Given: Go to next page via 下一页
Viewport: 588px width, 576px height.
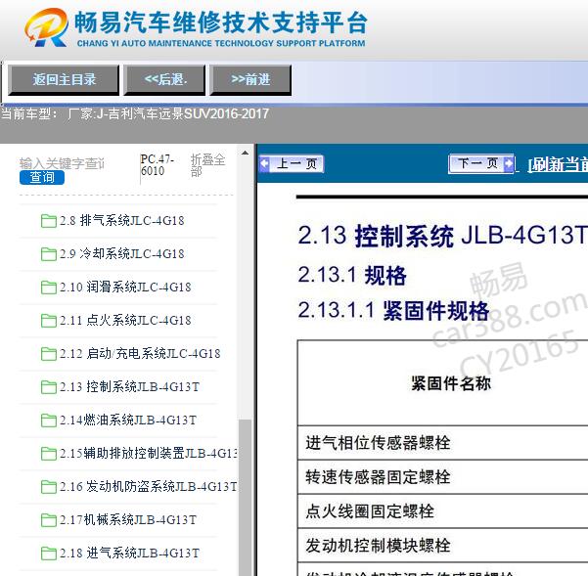Looking at the screenshot, I should 481,163.
